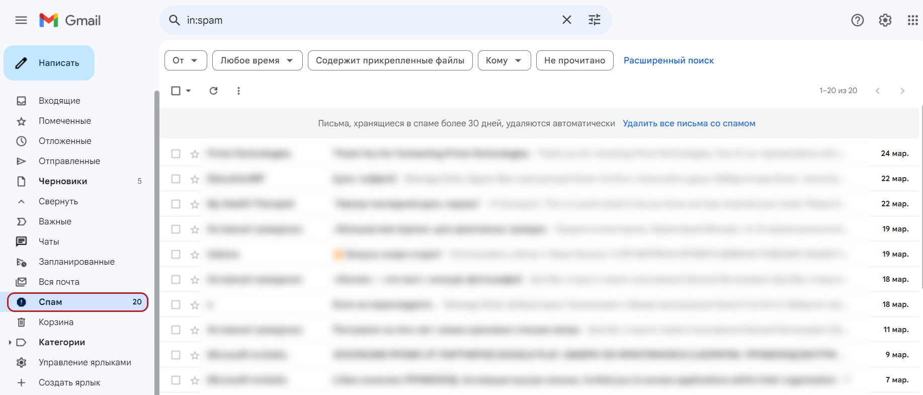
Task: Open the Кому filter dropdown
Action: tap(504, 60)
